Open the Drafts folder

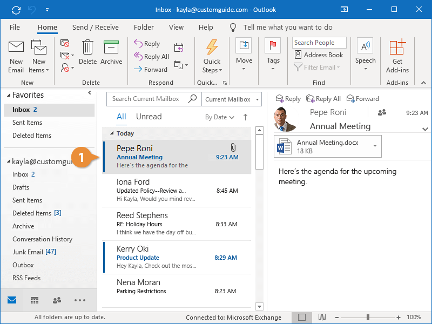point(21,187)
